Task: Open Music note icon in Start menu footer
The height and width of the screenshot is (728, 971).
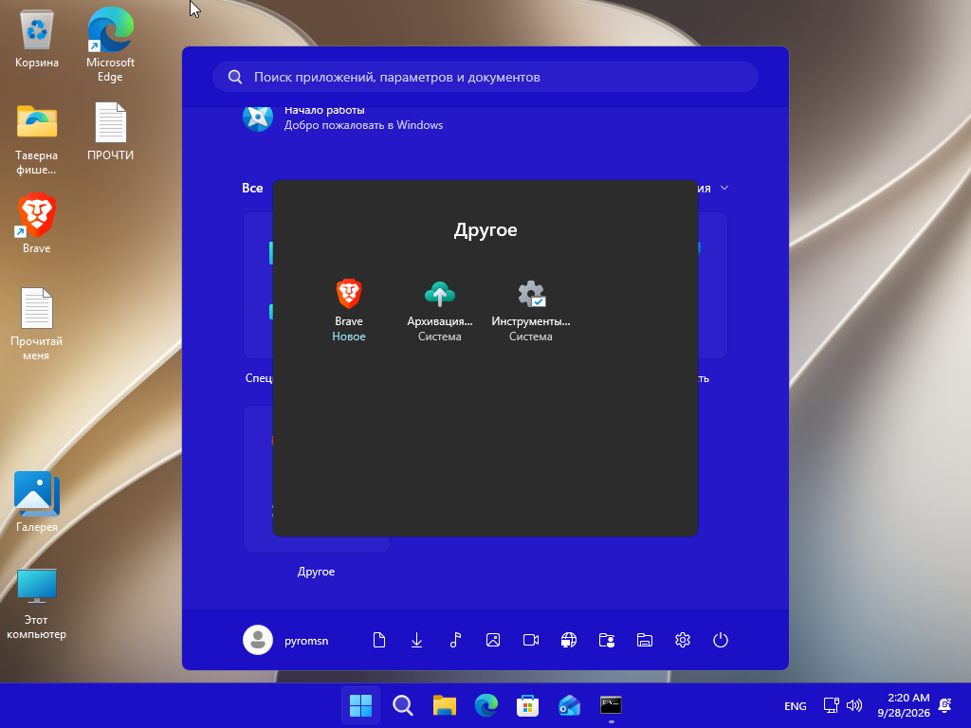Action: coord(455,640)
